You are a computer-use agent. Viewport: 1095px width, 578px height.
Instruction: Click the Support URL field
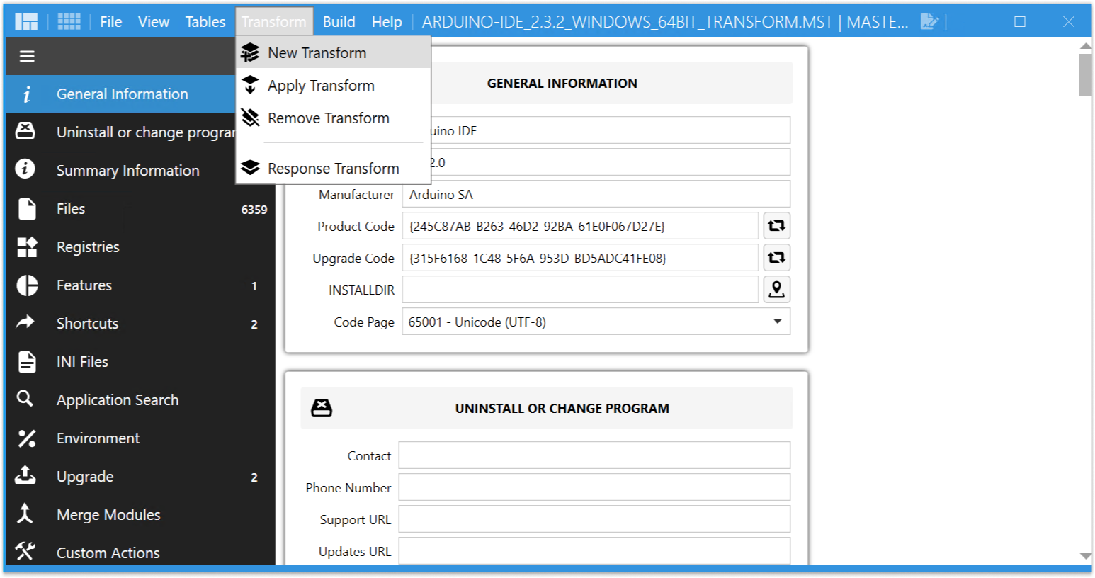tap(594, 519)
